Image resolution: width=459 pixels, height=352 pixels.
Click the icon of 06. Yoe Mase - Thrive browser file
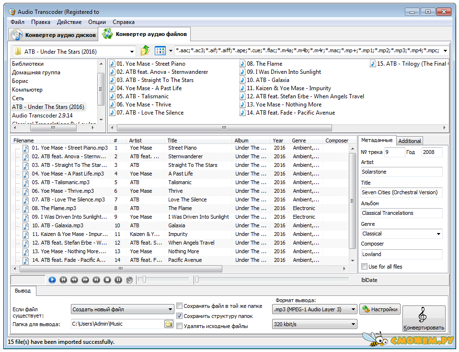(x=112, y=105)
